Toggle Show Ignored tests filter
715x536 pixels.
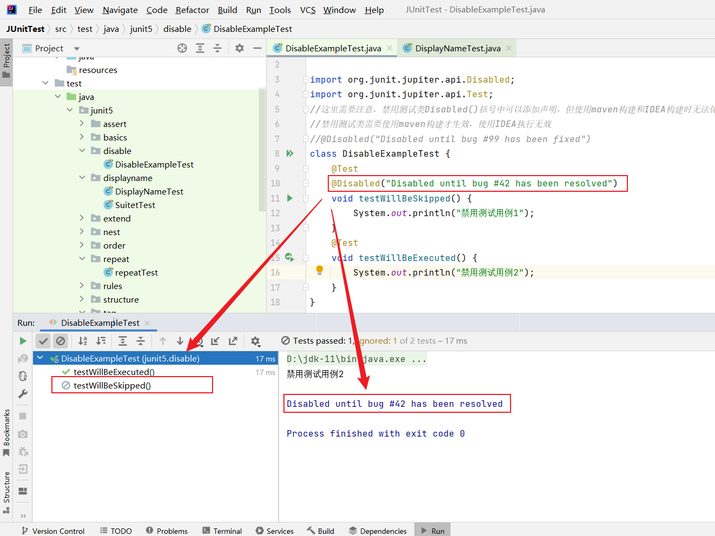(61, 341)
